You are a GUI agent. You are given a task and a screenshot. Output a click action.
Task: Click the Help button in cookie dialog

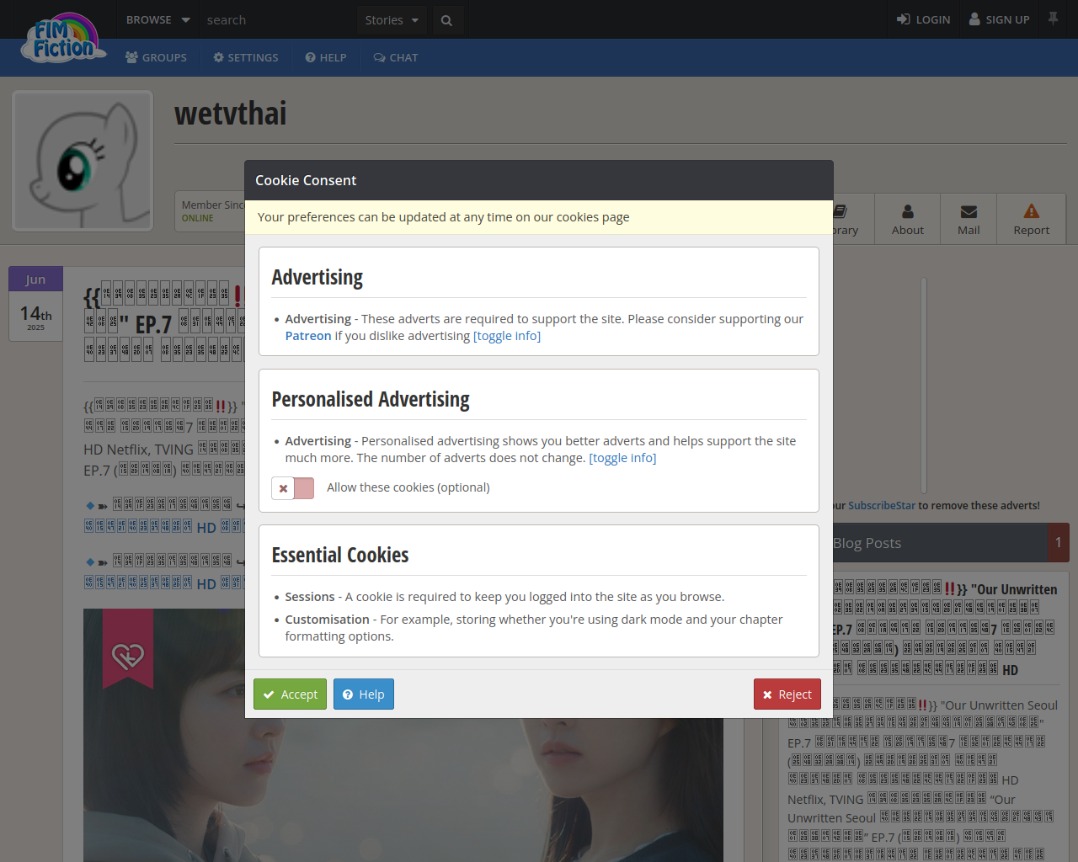364,694
